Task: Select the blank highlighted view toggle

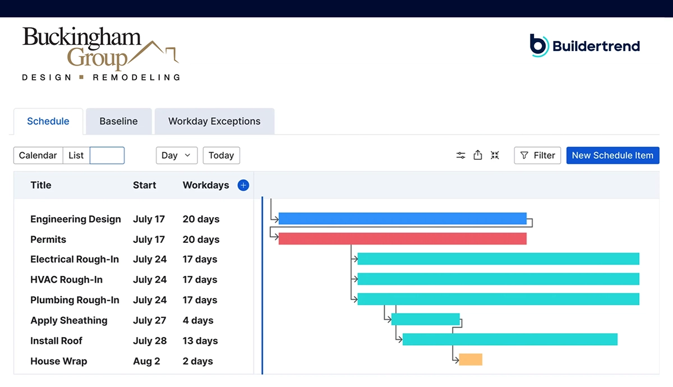Action: (x=107, y=155)
